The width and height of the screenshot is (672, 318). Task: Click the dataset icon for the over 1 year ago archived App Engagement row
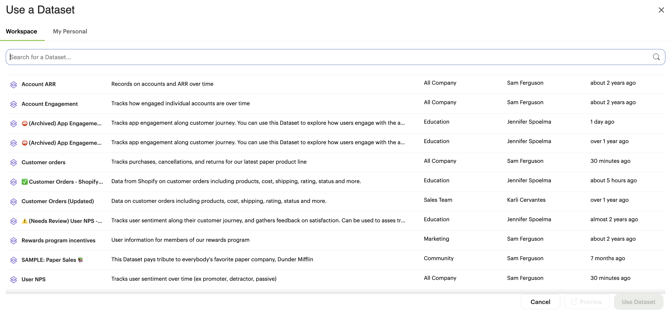(13, 143)
